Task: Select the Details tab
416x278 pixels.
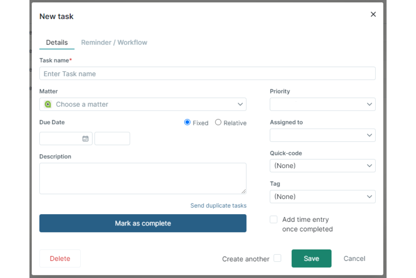Action: pyautogui.click(x=57, y=42)
